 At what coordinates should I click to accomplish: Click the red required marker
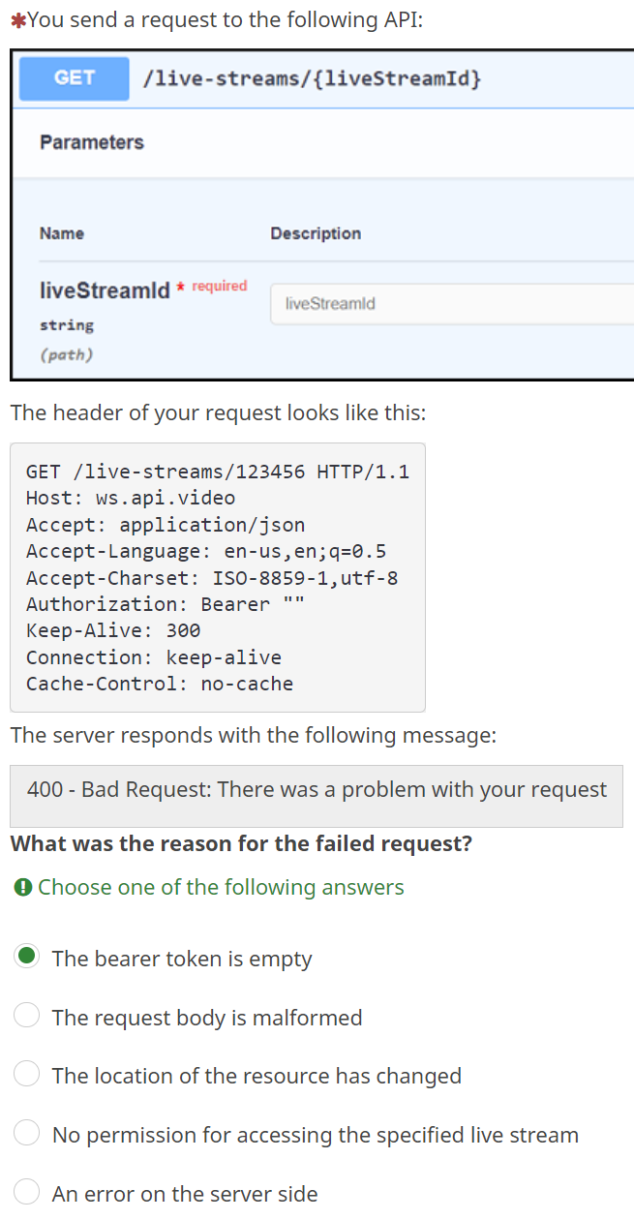tap(214, 286)
